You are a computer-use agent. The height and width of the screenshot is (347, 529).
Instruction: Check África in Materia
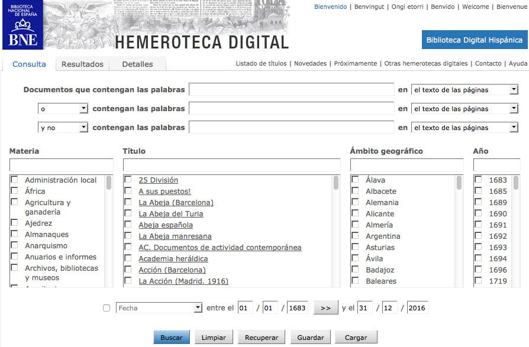coord(15,191)
